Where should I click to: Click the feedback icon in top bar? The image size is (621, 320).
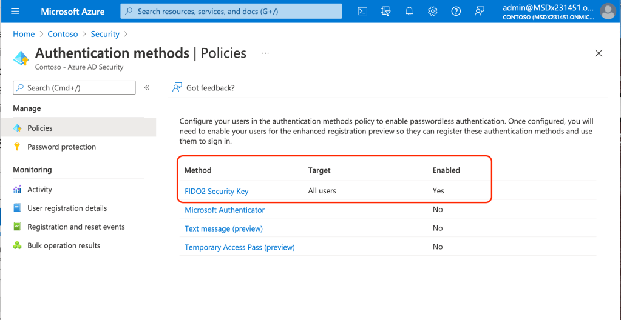click(480, 11)
